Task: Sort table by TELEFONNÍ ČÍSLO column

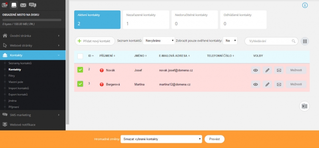Action: pos(221,55)
